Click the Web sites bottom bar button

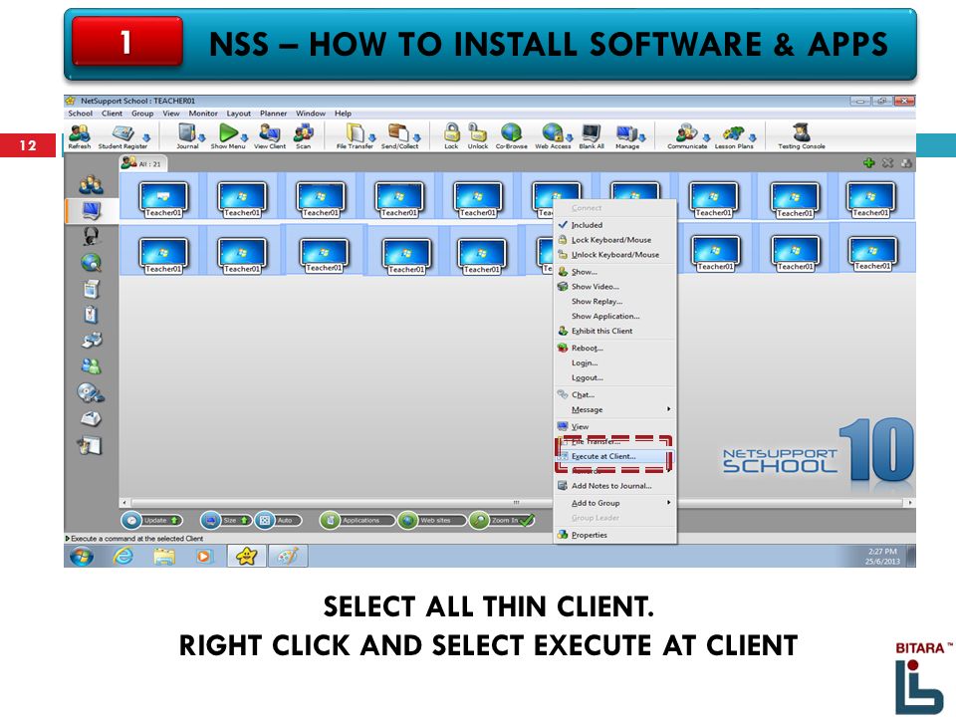pyautogui.click(x=431, y=520)
